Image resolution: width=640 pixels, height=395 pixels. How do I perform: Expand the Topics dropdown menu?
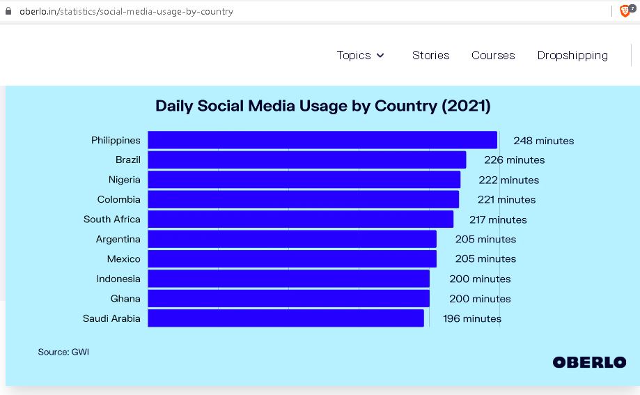pyautogui.click(x=361, y=55)
